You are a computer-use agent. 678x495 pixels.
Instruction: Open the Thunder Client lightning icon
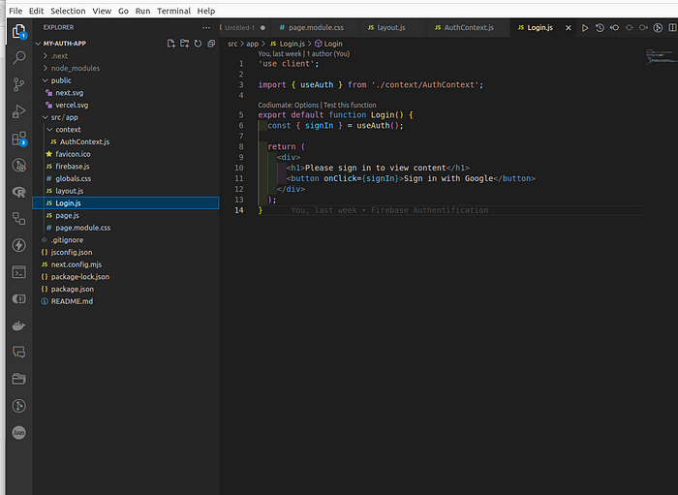point(19,245)
